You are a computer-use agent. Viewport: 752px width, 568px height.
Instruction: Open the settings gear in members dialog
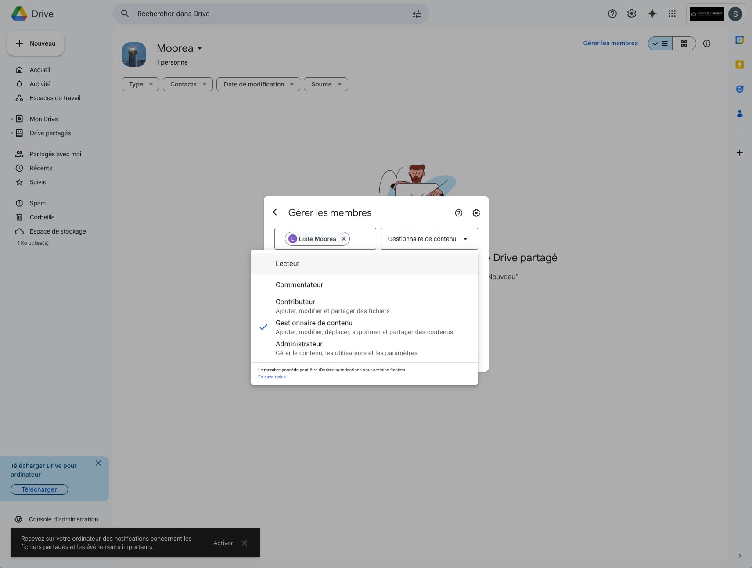pos(476,213)
